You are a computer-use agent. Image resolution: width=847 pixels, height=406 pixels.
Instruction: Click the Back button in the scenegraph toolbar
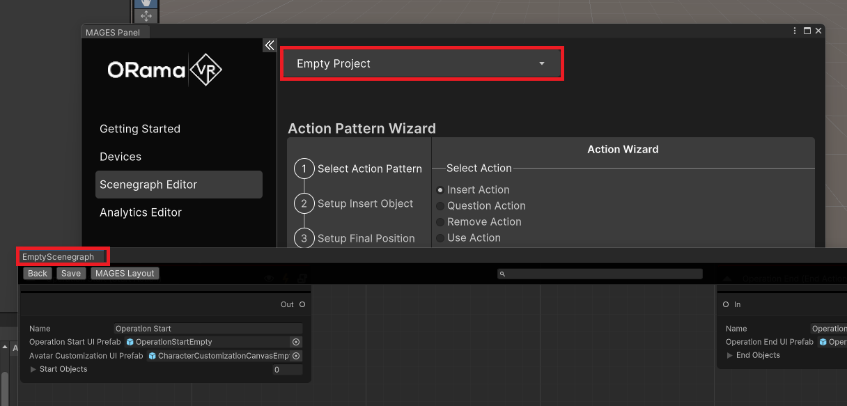point(38,273)
